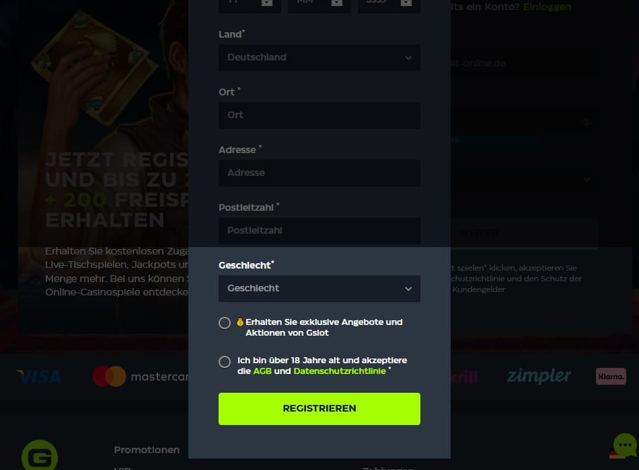Click the REGISTRIEREN button
The height and width of the screenshot is (470, 639).
click(x=319, y=408)
